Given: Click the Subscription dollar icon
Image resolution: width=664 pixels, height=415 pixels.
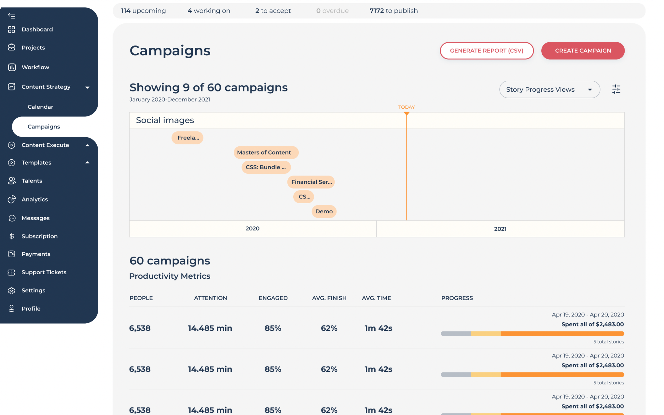Looking at the screenshot, I should click(12, 236).
